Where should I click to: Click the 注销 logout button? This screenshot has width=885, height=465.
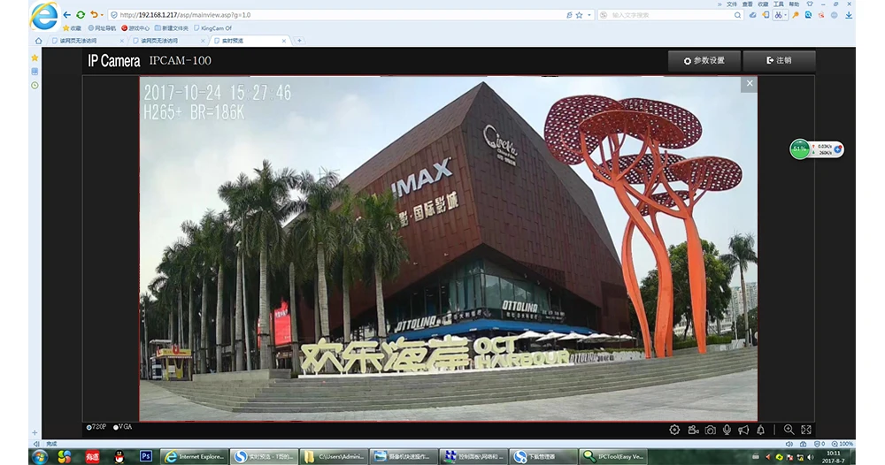point(779,61)
